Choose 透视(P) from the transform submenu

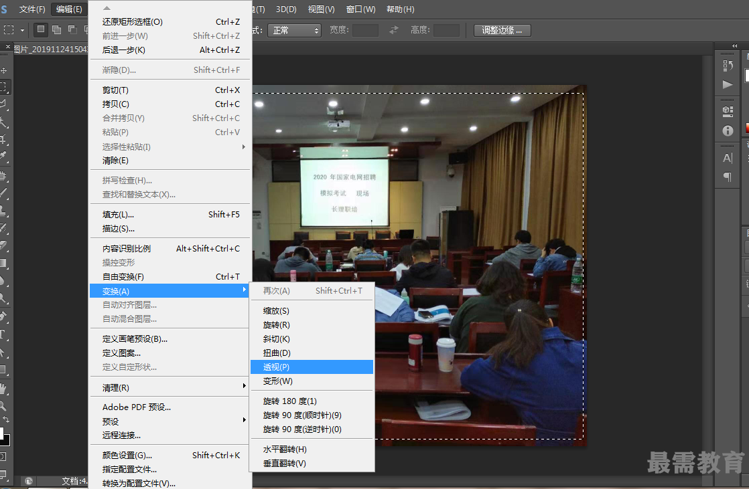pos(312,367)
